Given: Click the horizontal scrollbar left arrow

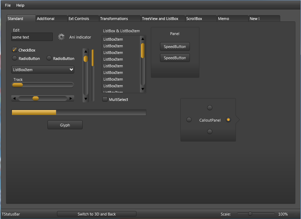Looking at the screenshot, I should (x=14, y=98).
